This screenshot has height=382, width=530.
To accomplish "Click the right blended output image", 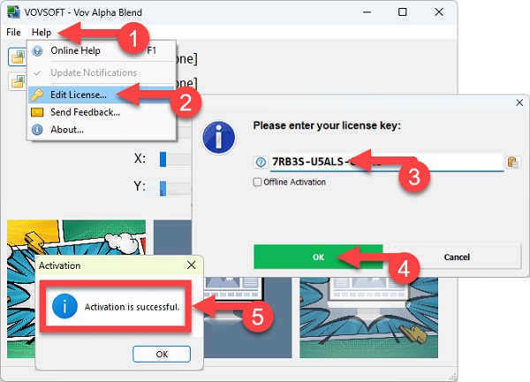I will pyautogui.click(x=368, y=317).
